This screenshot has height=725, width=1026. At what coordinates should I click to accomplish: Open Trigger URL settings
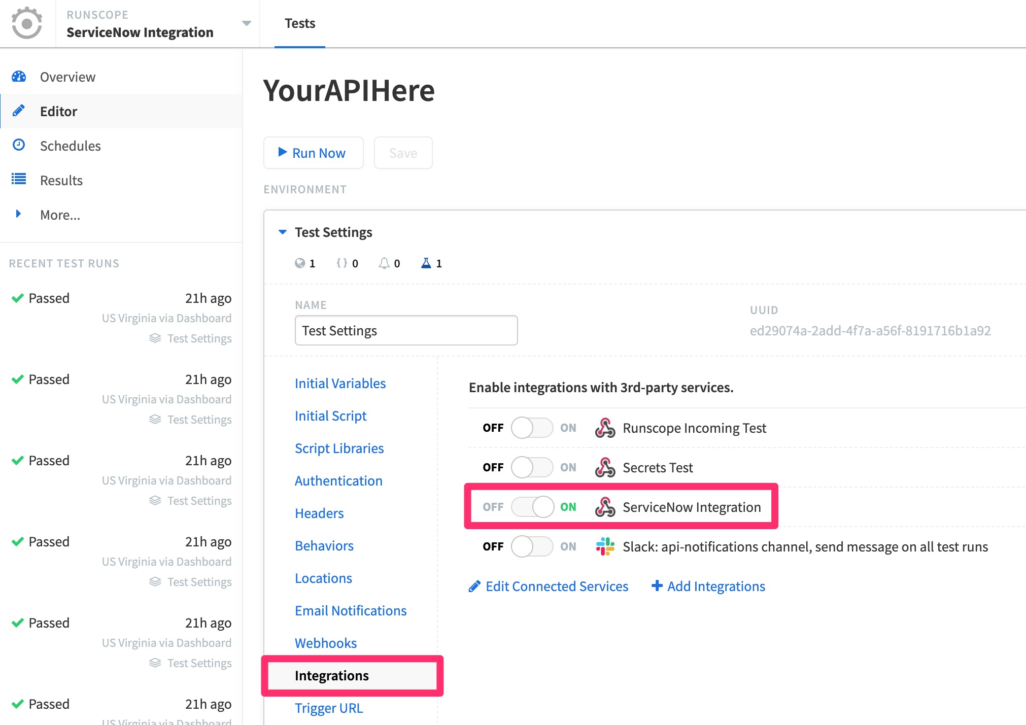coord(329,708)
